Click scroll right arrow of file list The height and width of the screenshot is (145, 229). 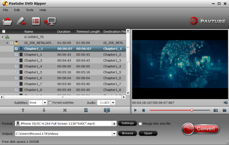[124, 97]
